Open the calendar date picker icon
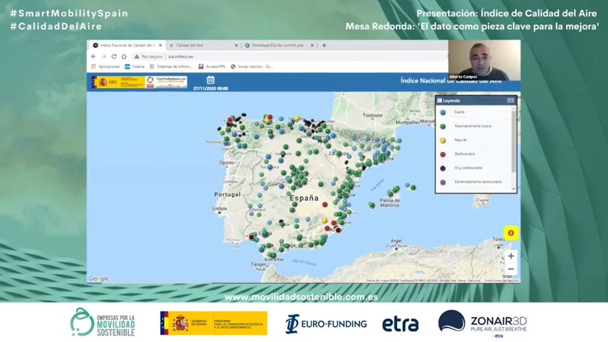Viewport: 608px width, 342px height. 210,80
